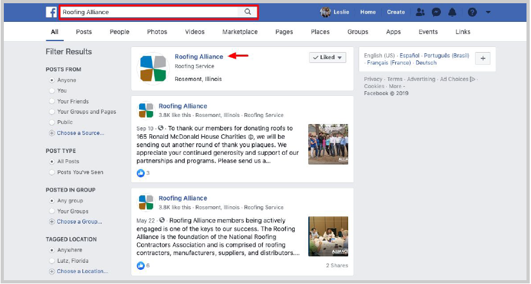This screenshot has height=284, width=531.
Task: Switch to the Videos tab
Action: point(194,32)
